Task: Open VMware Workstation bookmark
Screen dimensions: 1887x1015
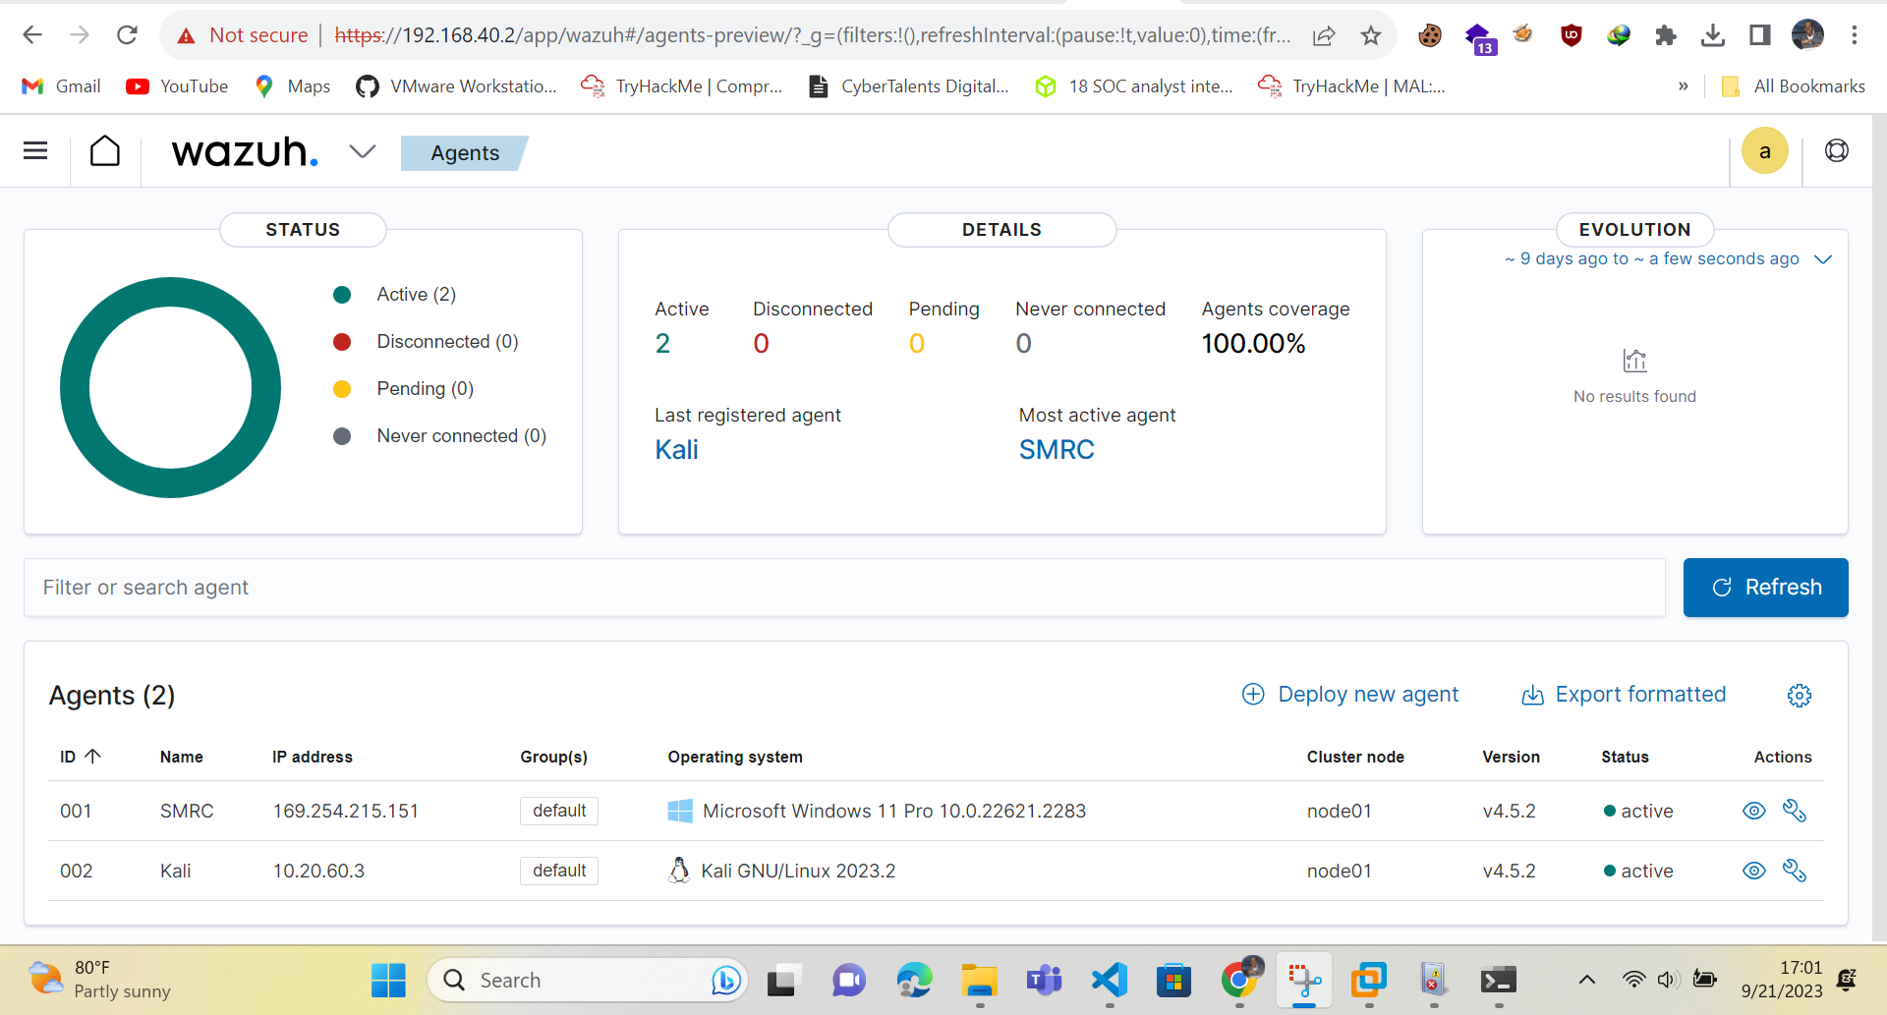Action: click(x=457, y=86)
